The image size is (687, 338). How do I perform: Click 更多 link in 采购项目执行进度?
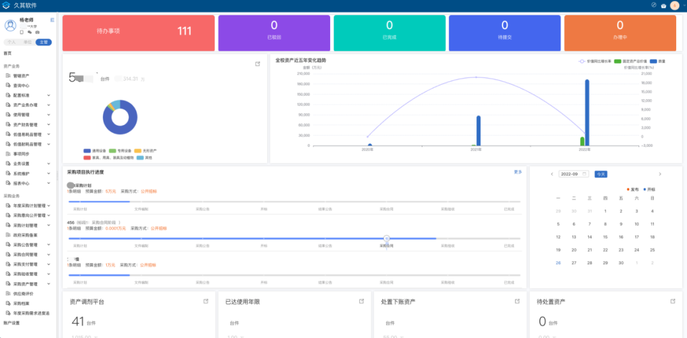(518, 172)
